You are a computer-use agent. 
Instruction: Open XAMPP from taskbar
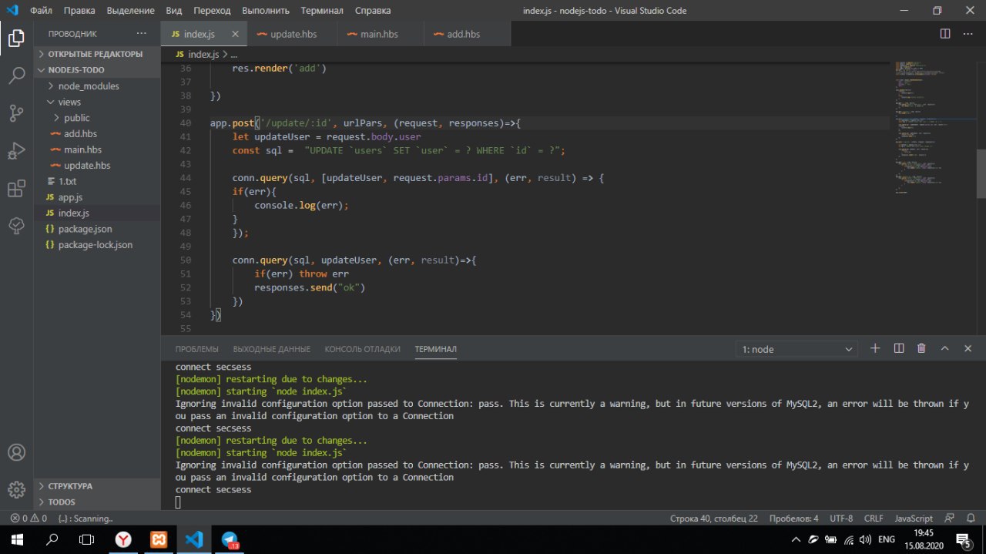(x=159, y=539)
